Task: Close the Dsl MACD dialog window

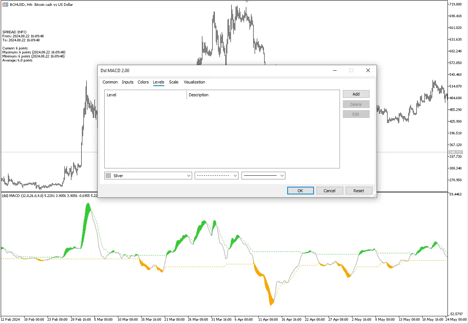Action: click(x=368, y=70)
